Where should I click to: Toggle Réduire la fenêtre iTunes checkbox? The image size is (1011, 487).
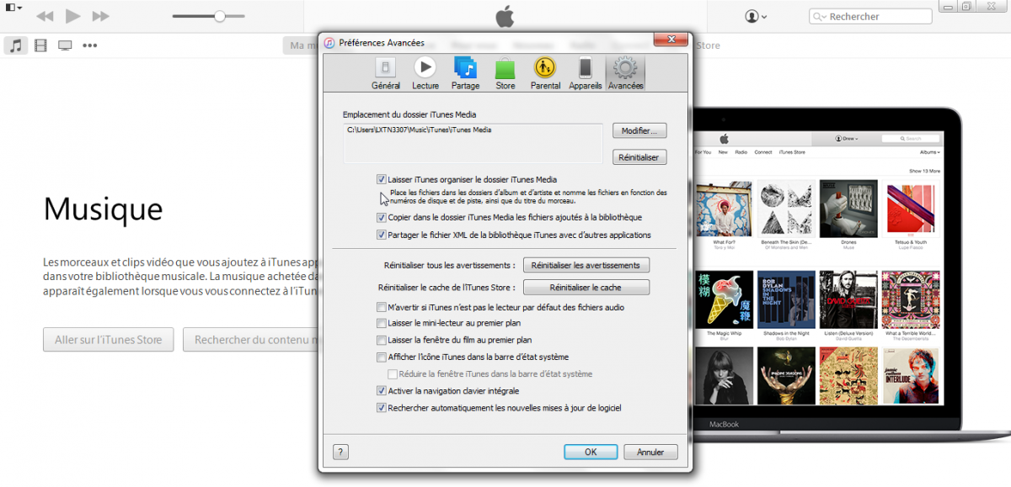393,373
